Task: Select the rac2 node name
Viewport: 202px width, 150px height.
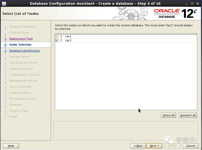Action: (x=68, y=40)
